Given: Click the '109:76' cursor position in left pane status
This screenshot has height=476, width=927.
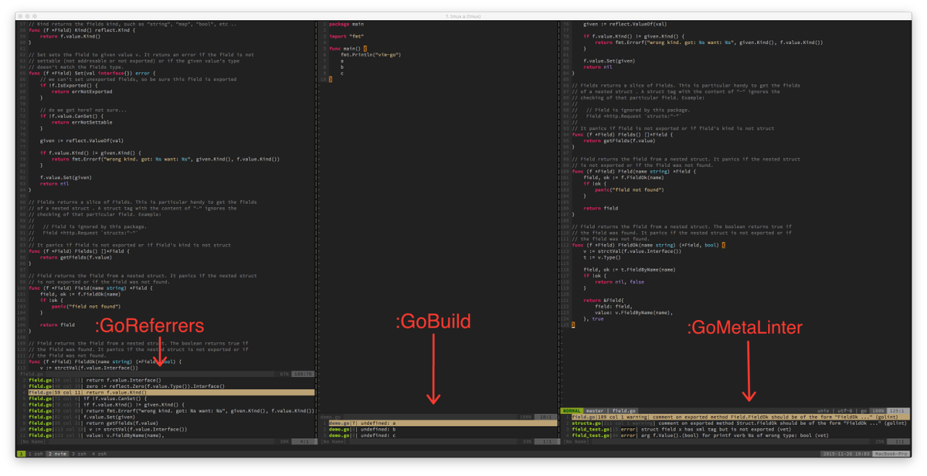Looking at the screenshot, I should click(x=304, y=374).
